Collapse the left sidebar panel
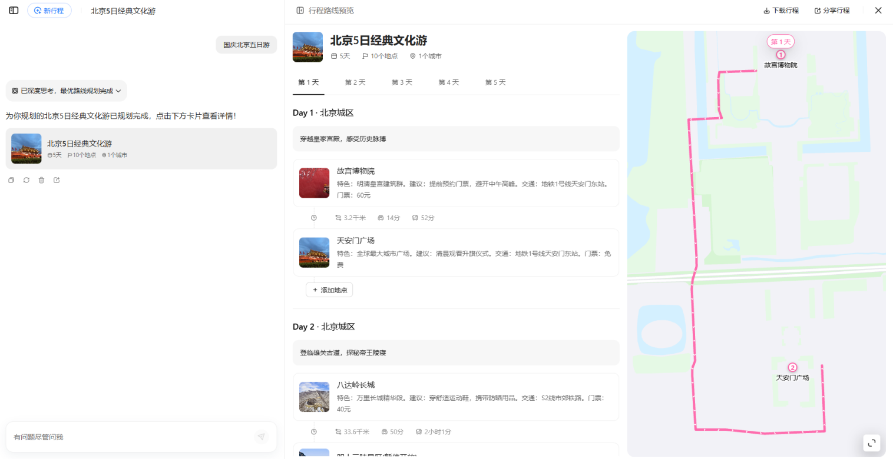This screenshot has width=893, height=459. point(13,10)
